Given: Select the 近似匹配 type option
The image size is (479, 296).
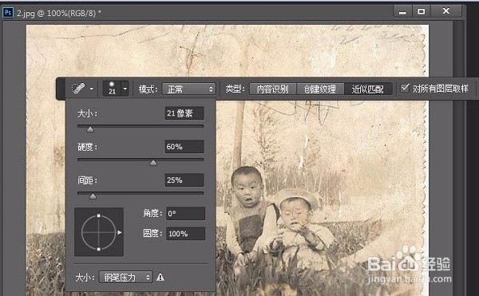Looking at the screenshot, I should coord(368,89).
